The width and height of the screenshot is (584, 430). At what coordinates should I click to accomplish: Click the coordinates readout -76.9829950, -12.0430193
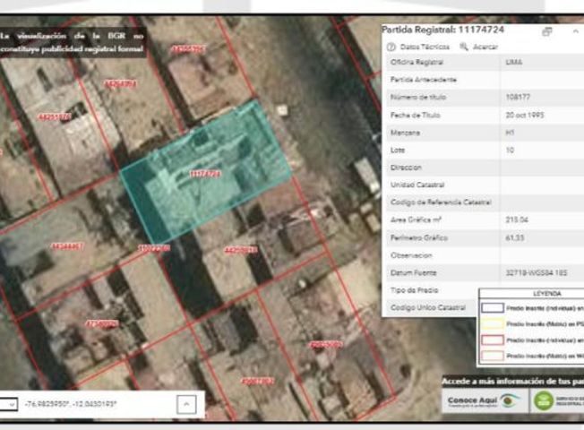[71, 404]
